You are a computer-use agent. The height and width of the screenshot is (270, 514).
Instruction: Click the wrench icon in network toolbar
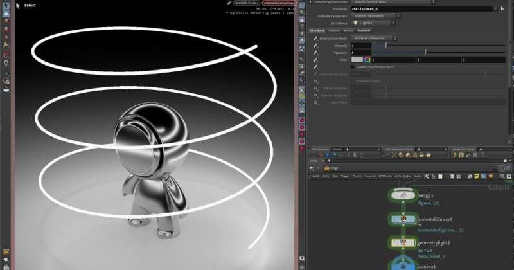427,175
